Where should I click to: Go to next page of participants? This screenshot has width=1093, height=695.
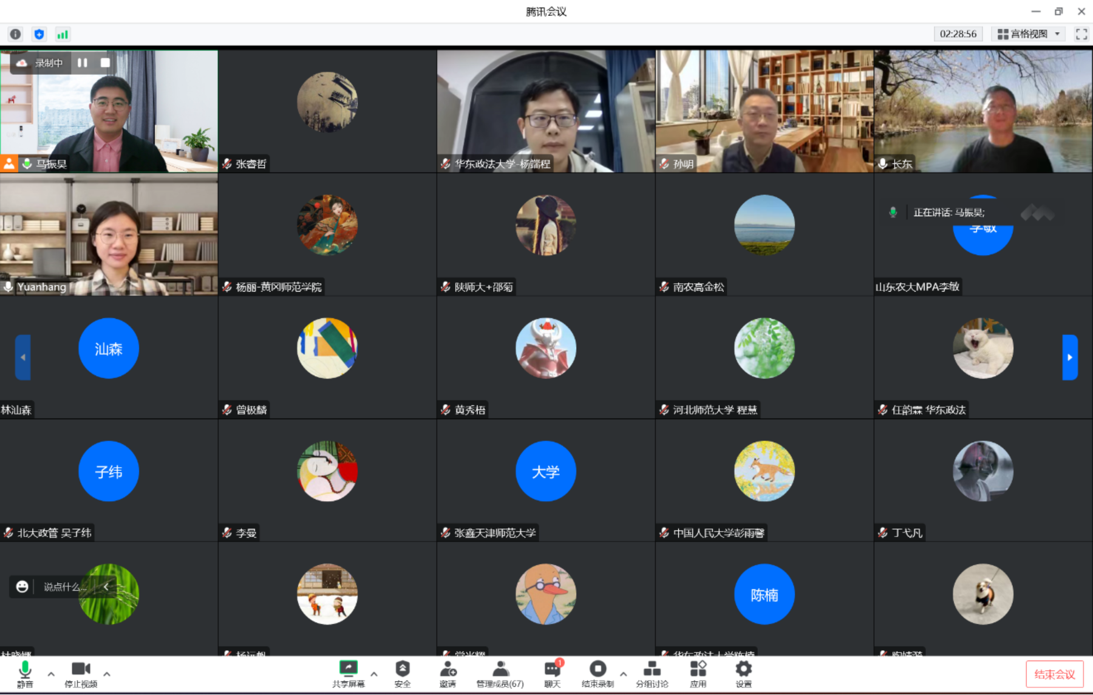[x=1069, y=357]
